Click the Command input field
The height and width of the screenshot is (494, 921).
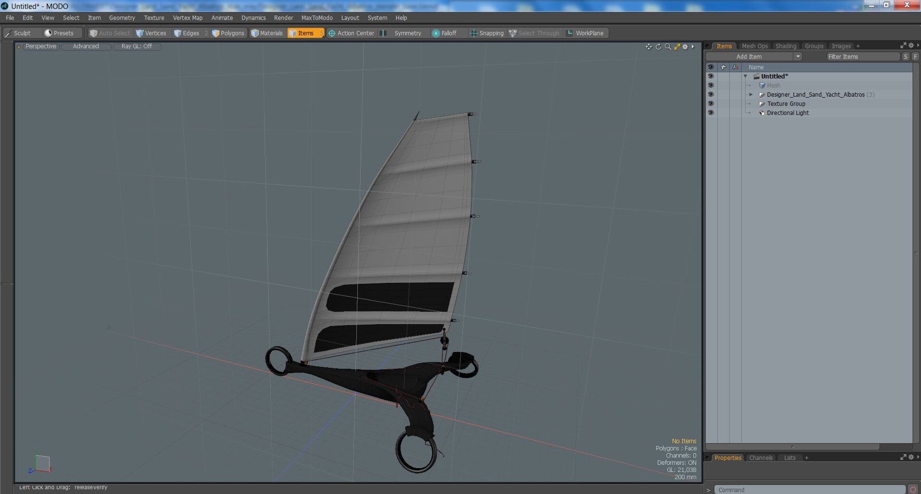(x=810, y=490)
